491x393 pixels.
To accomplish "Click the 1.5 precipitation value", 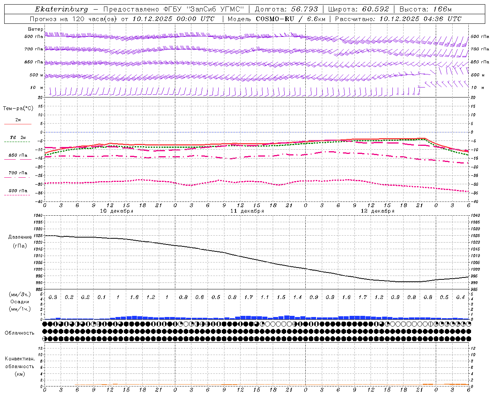I will 281,297.
